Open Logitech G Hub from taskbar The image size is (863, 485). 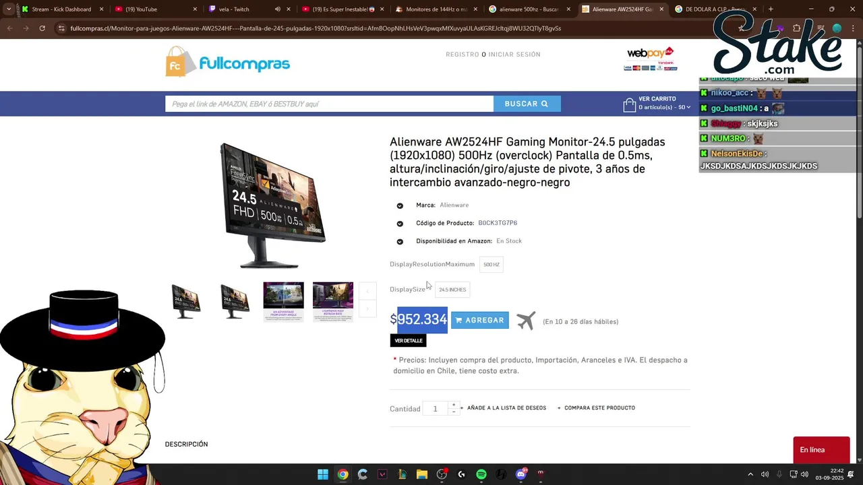tap(461, 474)
